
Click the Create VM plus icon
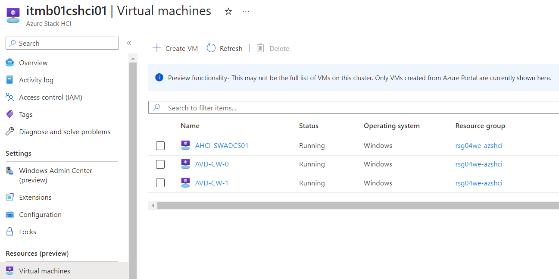coord(157,48)
